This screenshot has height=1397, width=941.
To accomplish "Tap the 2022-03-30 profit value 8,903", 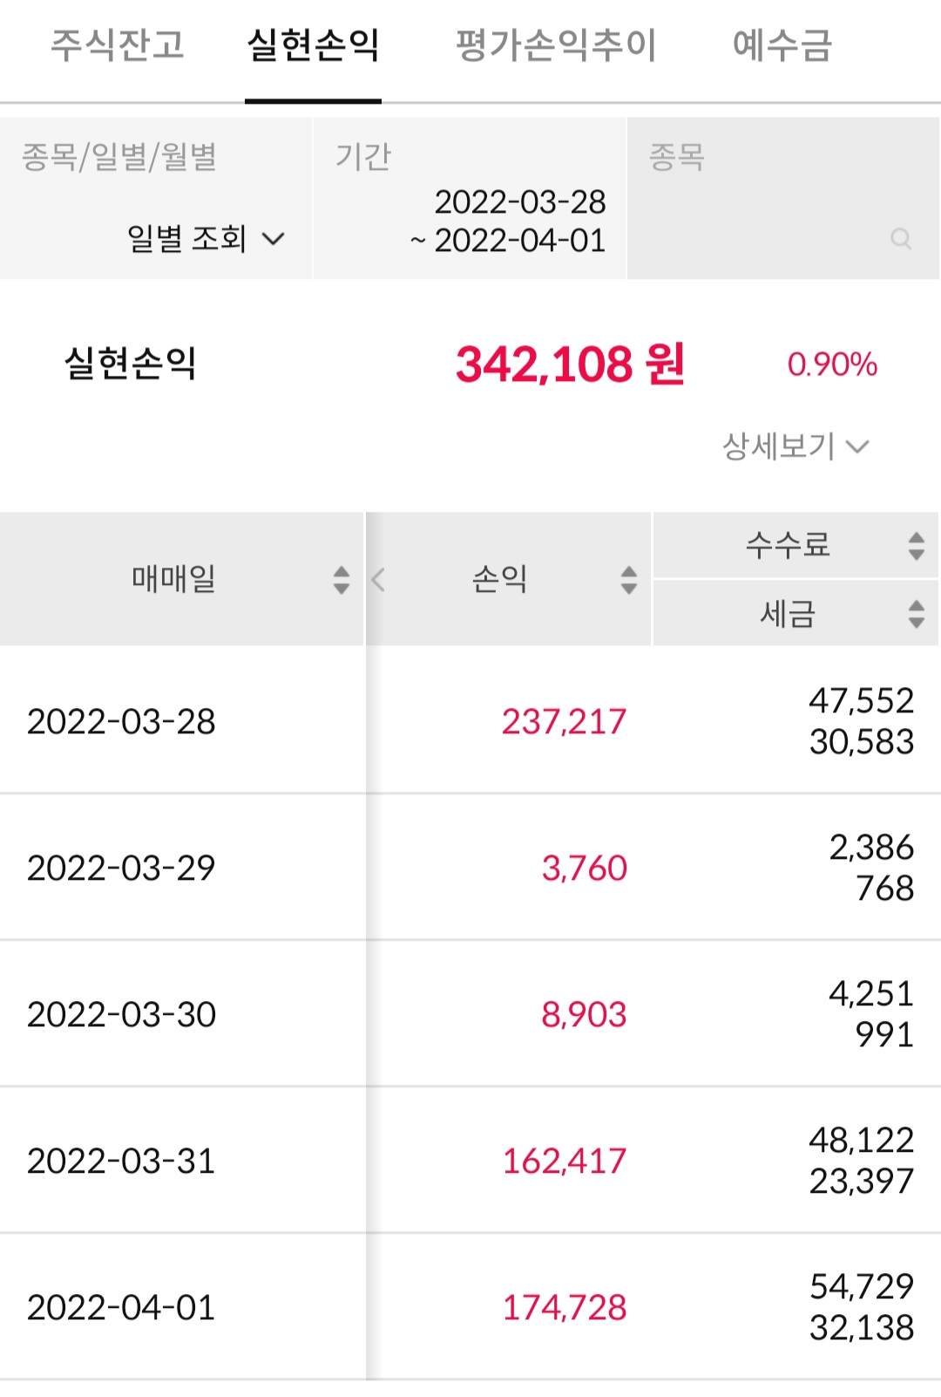I will pos(584,1014).
